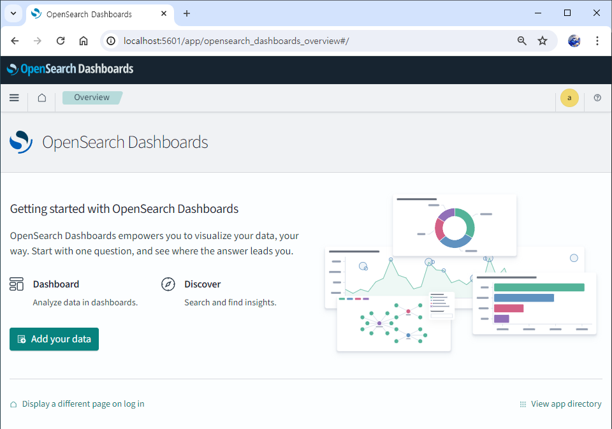This screenshot has height=429, width=612.
Task: Reload the current page
Action: (61, 41)
